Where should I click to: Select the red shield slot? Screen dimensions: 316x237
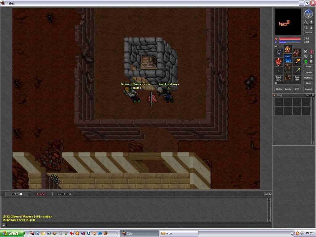point(279,62)
